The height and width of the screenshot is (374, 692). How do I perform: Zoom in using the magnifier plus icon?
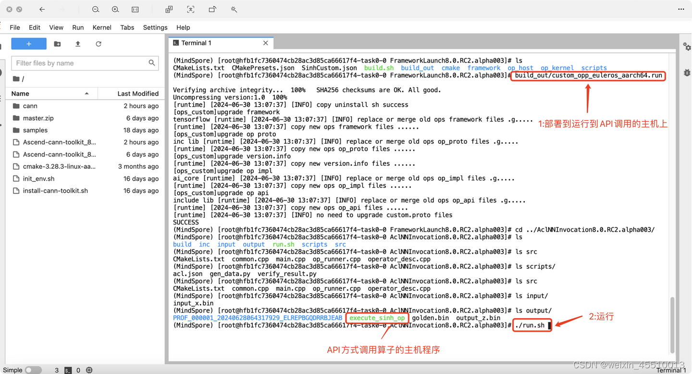pyautogui.click(x=115, y=9)
